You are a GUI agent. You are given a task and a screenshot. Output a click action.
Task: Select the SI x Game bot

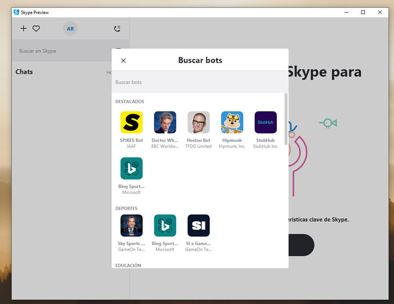click(x=198, y=225)
